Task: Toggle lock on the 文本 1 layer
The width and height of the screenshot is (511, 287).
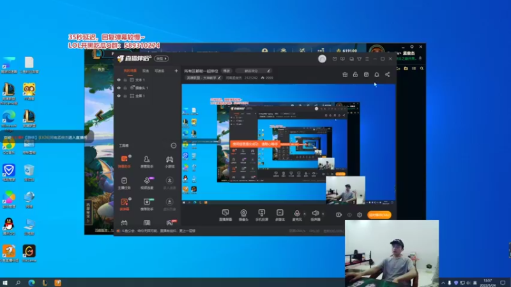Action: pos(125,80)
